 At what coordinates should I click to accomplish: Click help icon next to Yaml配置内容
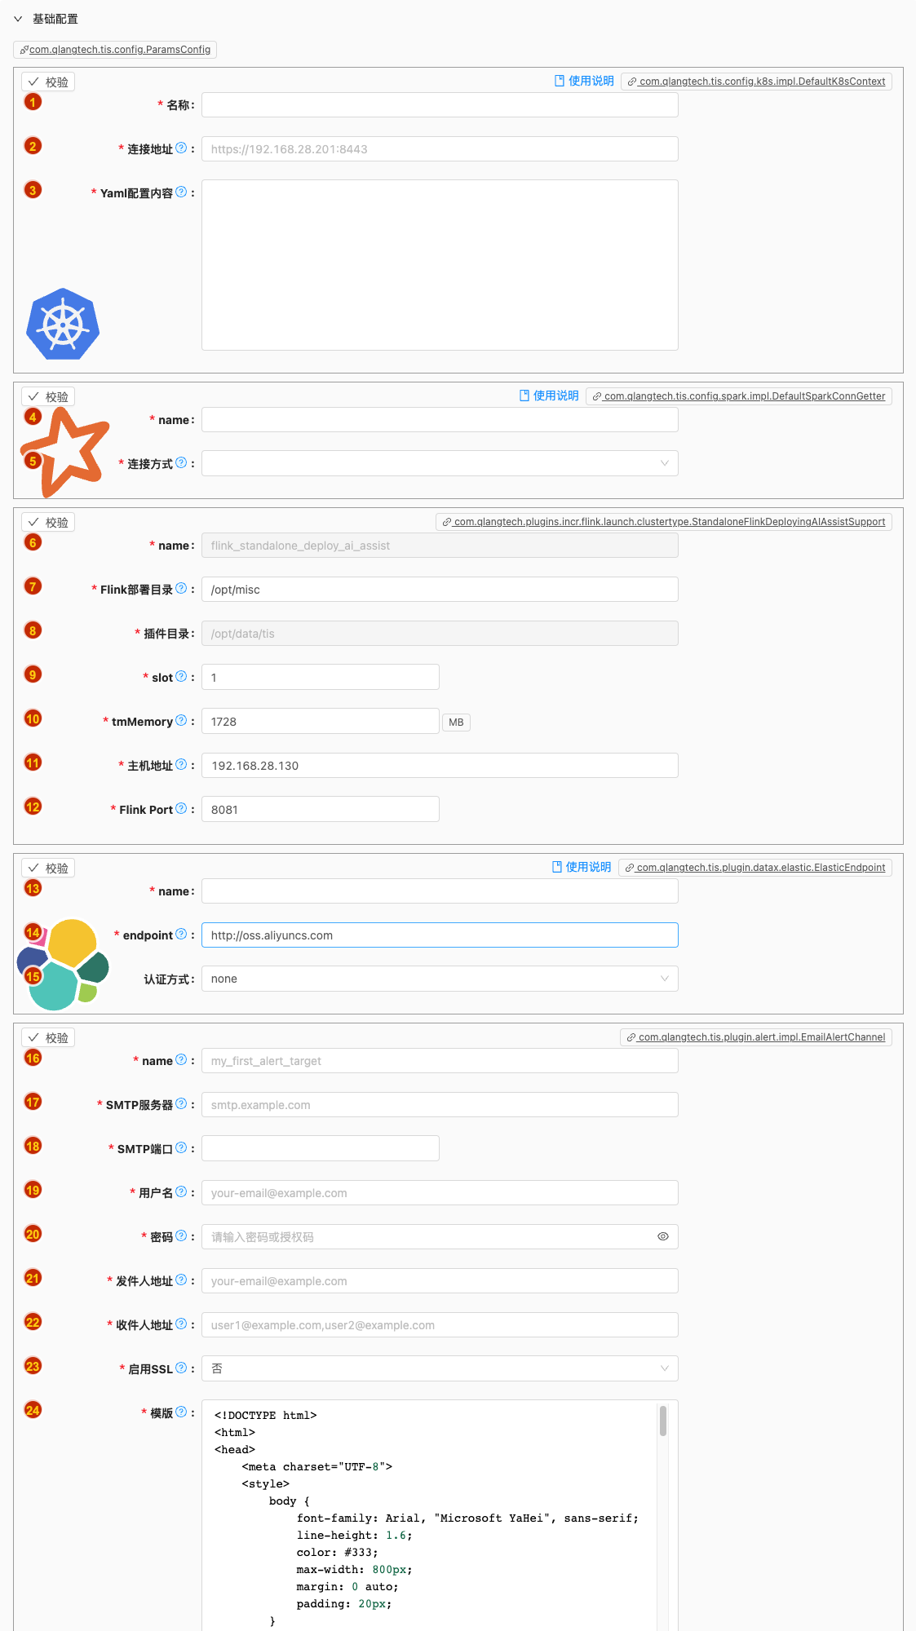181,192
